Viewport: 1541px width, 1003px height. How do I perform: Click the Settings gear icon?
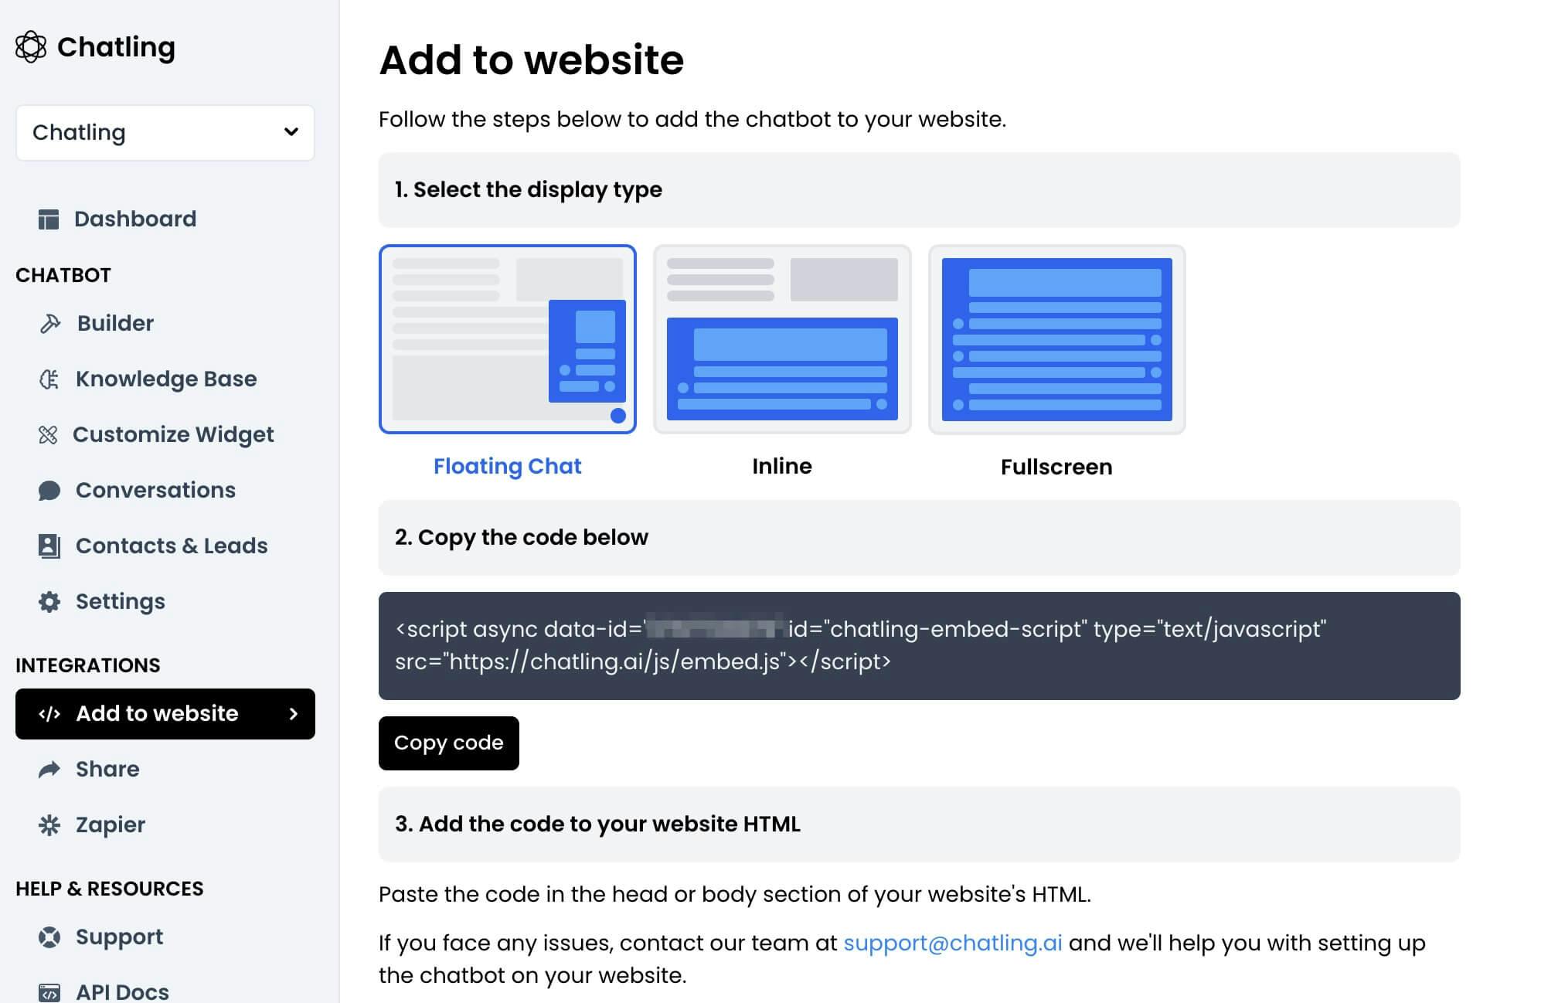(x=49, y=602)
